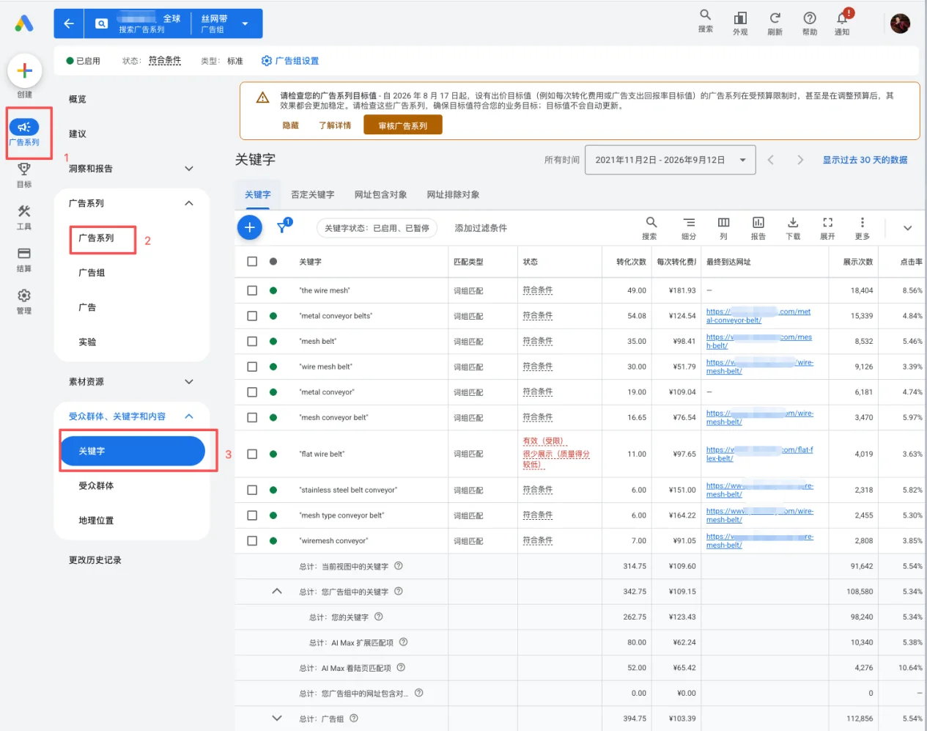This screenshot has width=927, height=731.
Task: Click the 创建 plus button in sidebar
Action: 24,71
